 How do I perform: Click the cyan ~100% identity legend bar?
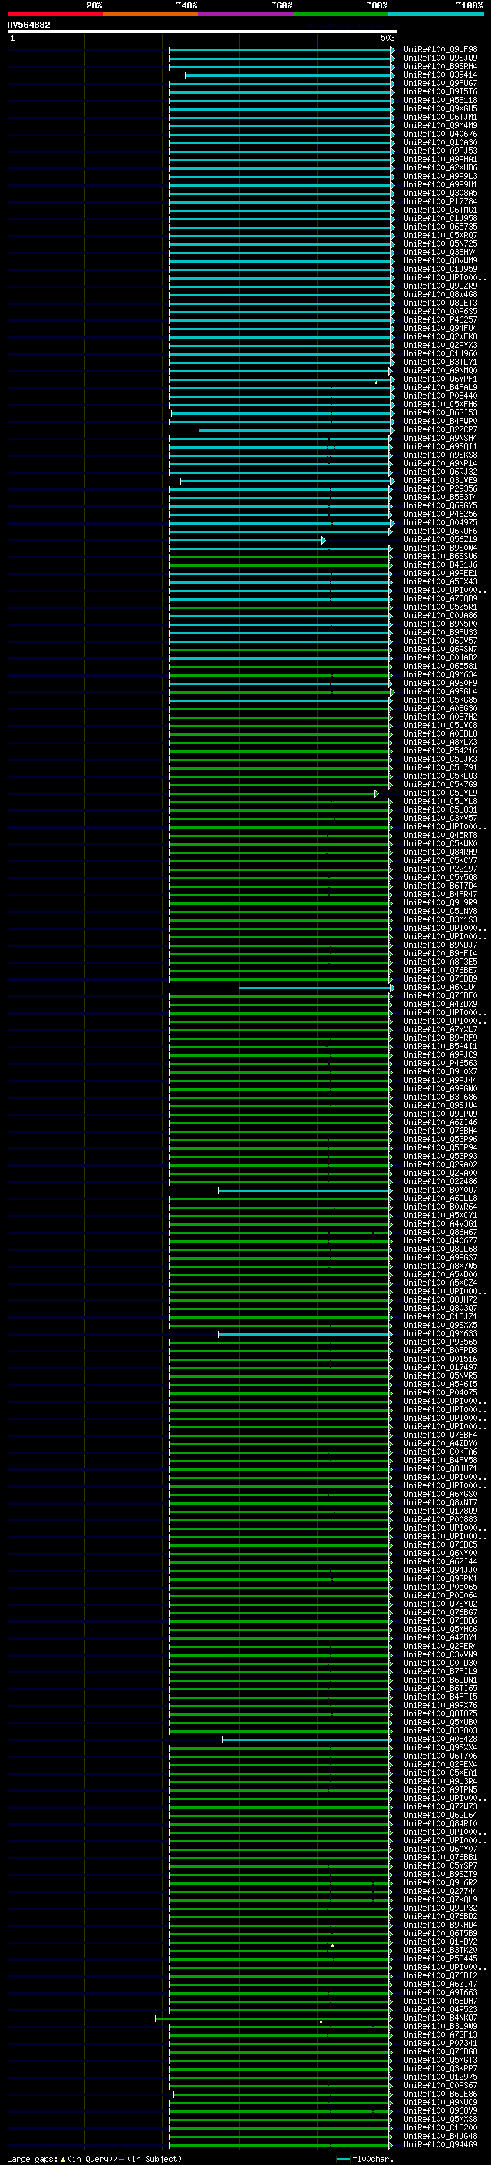[437, 14]
